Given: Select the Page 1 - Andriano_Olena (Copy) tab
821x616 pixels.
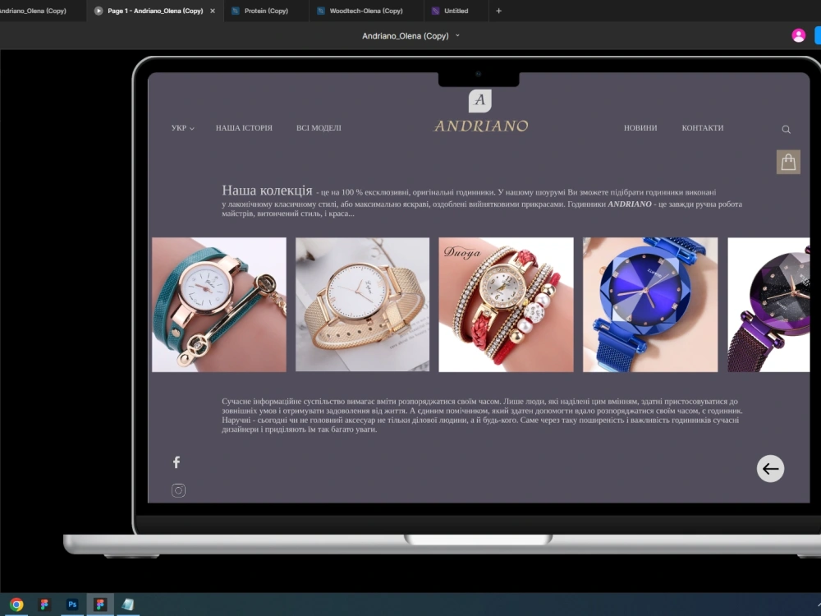Looking at the screenshot, I should 155,11.
